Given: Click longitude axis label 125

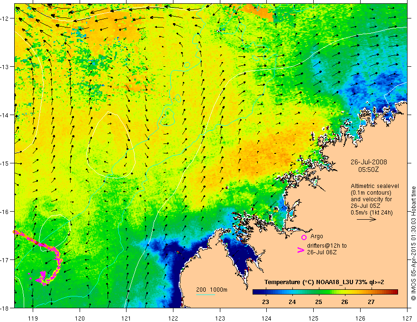Looking at the screenshot, I should pos(314,318).
